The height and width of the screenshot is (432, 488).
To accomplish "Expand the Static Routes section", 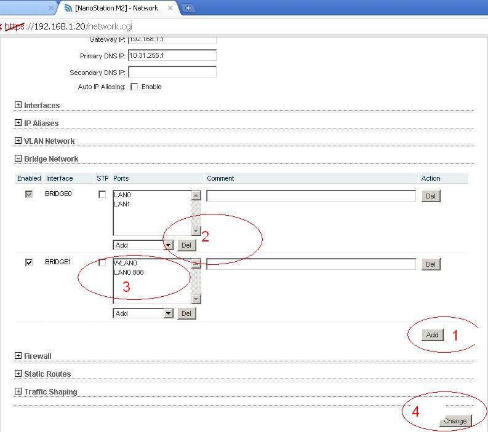I will pyautogui.click(x=18, y=374).
